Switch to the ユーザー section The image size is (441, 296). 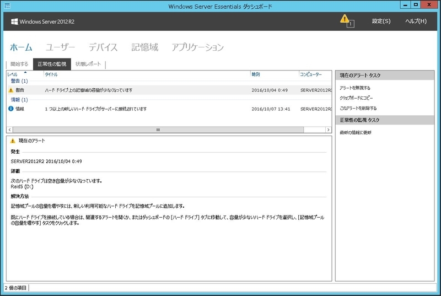point(60,47)
